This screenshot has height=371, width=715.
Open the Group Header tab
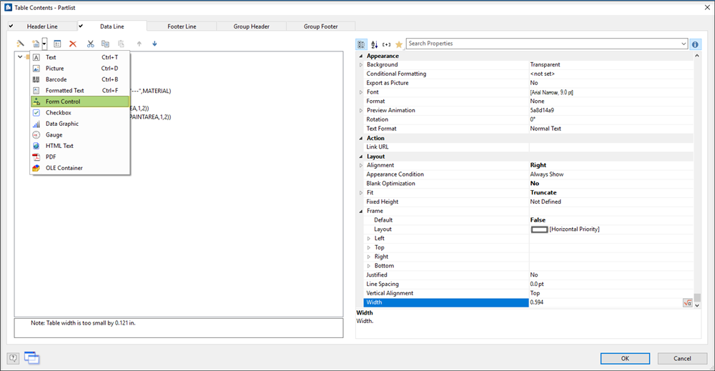coord(251,26)
